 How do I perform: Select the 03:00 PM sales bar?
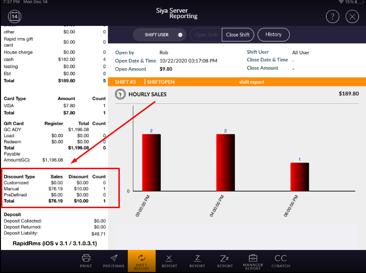click(151, 163)
